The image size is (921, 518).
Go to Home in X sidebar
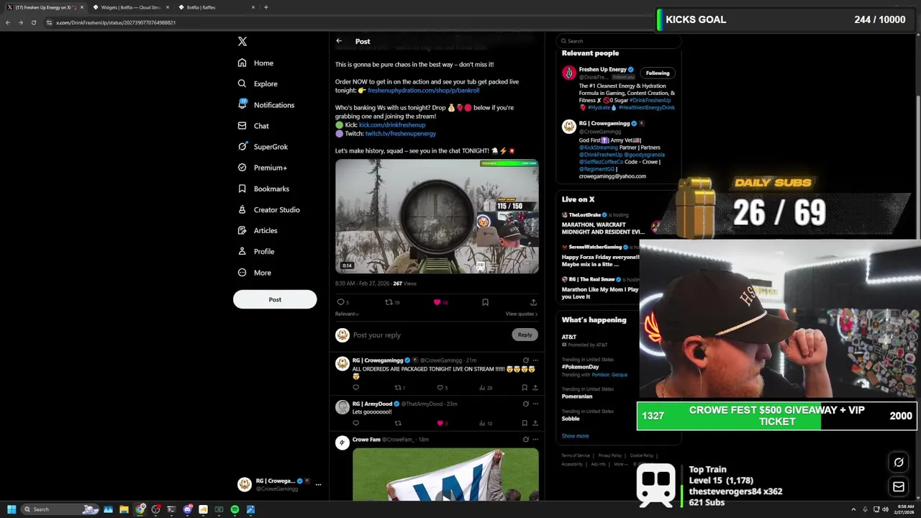click(255, 63)
